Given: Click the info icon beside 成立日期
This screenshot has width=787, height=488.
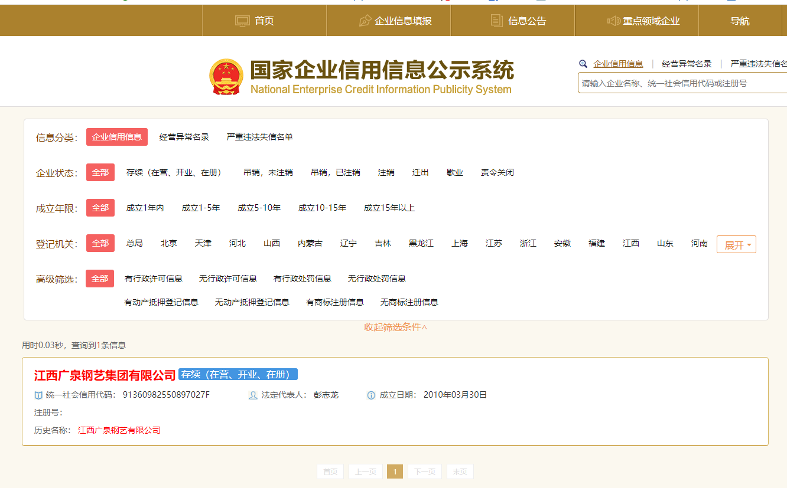Looking at the screenshot, I should [371, 395].
